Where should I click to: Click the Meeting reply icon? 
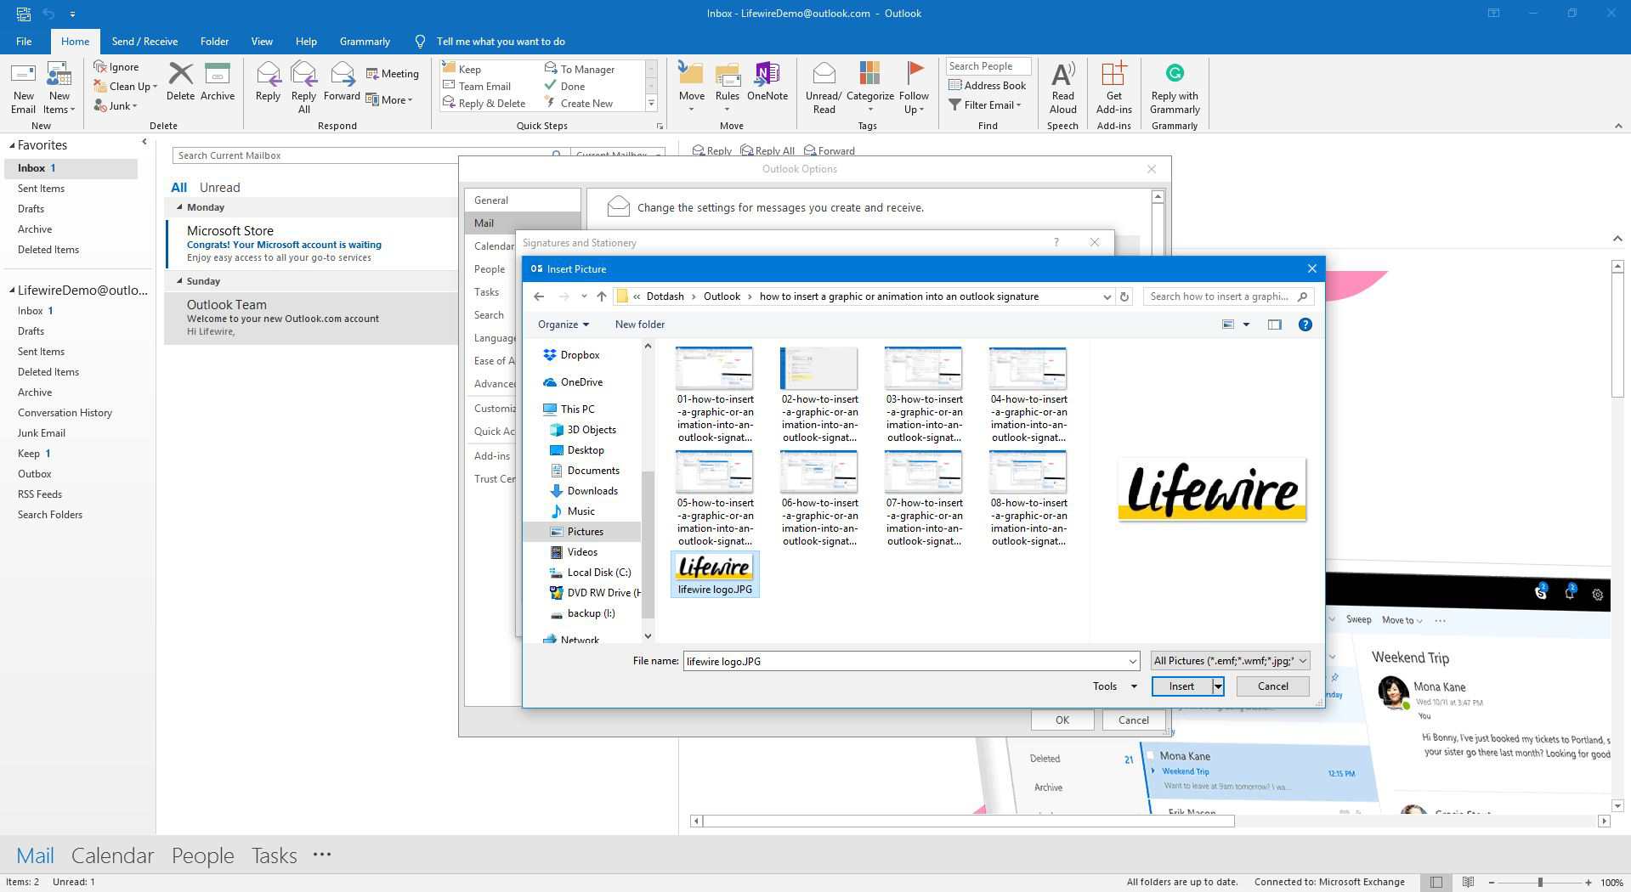click(x=393, y=74)
